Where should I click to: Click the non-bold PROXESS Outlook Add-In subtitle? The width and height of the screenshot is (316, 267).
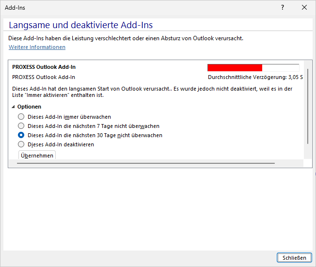[44, 77]
